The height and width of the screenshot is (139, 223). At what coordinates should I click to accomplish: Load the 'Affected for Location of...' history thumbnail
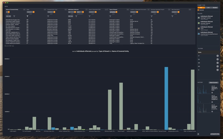point(204,99)
